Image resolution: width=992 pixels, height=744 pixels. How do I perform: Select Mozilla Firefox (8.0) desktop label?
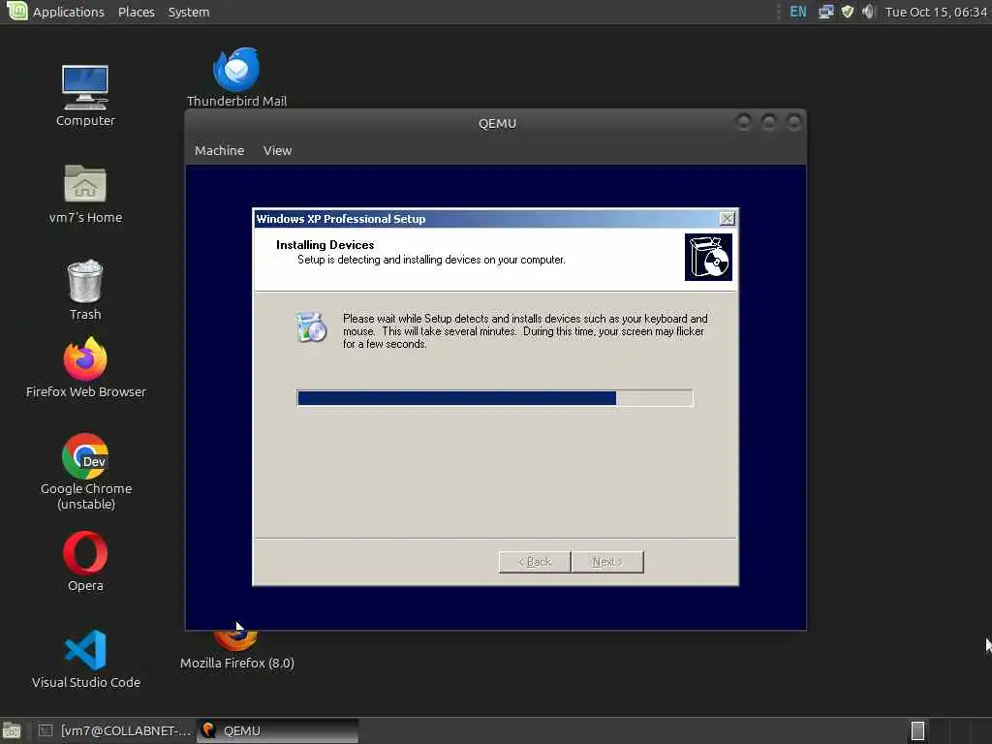tap(237, 663)
